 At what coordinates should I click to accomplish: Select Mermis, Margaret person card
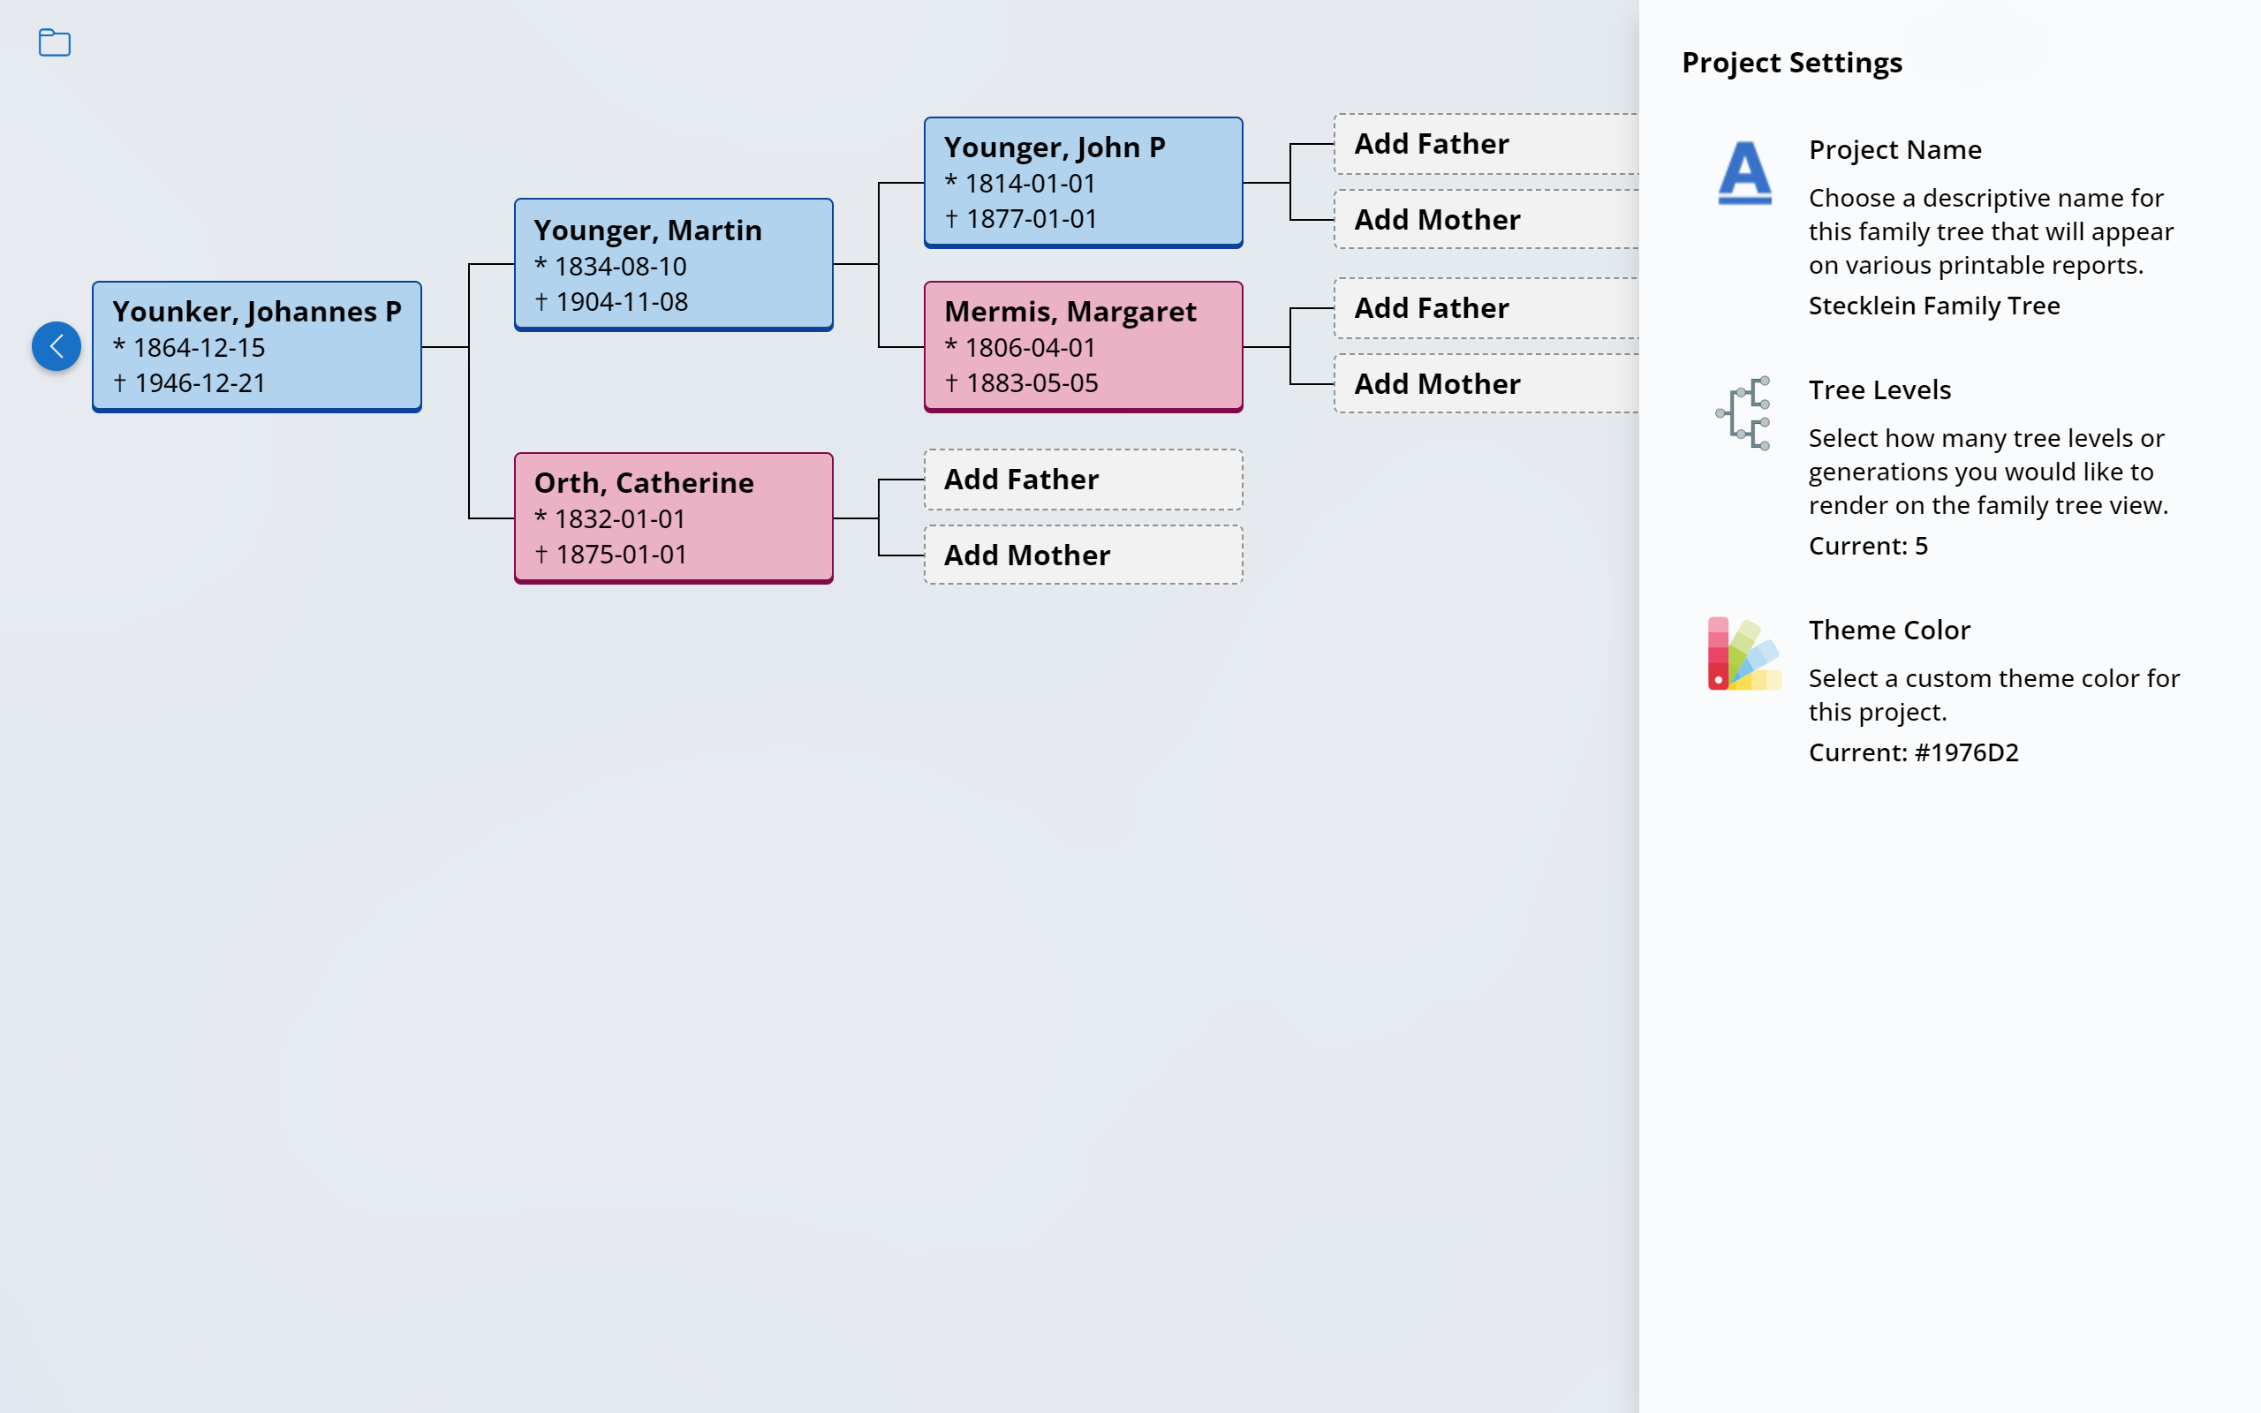tap(1083, 347)
